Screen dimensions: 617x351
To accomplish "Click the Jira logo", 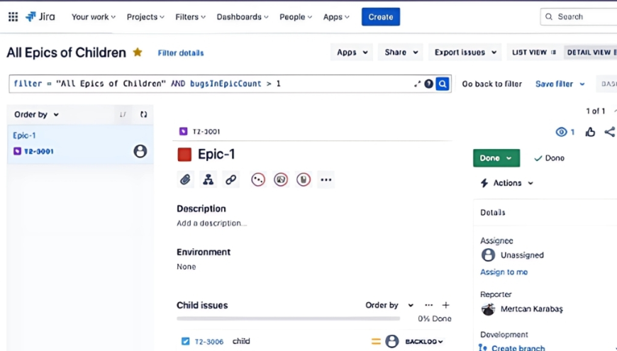I will tap(40, 16).
